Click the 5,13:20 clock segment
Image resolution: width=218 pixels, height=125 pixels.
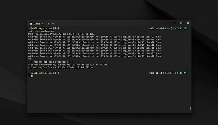coord(180,28)
